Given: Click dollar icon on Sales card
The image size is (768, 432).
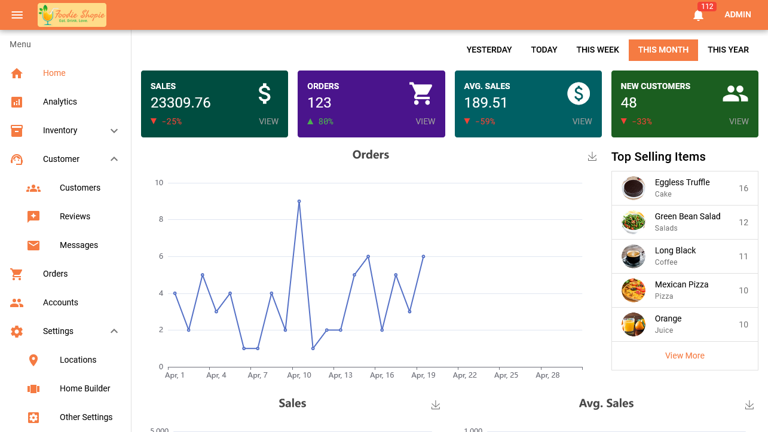Looking at the screenshot, I should pyautogui.click(x=264, y=94).
